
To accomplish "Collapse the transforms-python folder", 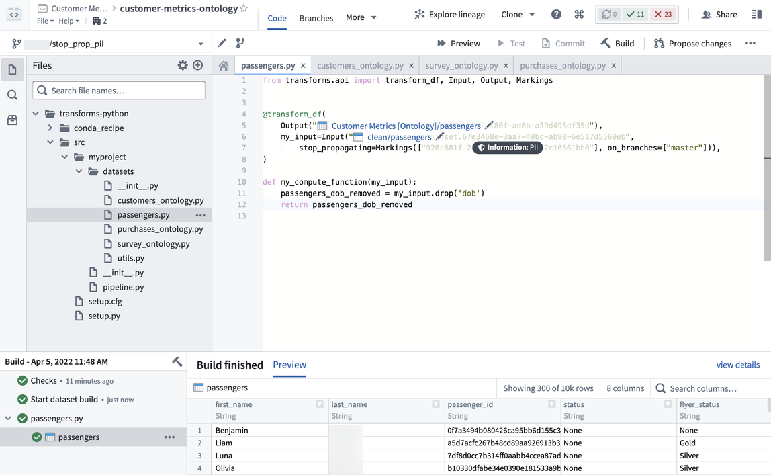I will coord(36,114).
